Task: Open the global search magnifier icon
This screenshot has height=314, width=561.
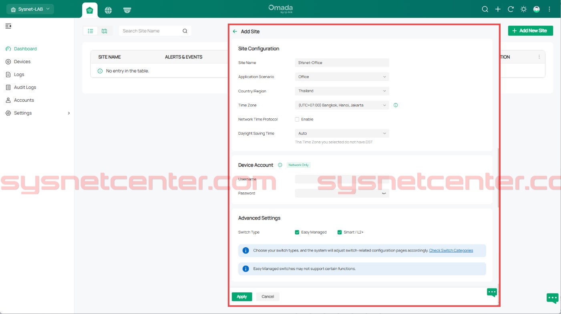Action: pyautogui.click(x=485, y=9)
